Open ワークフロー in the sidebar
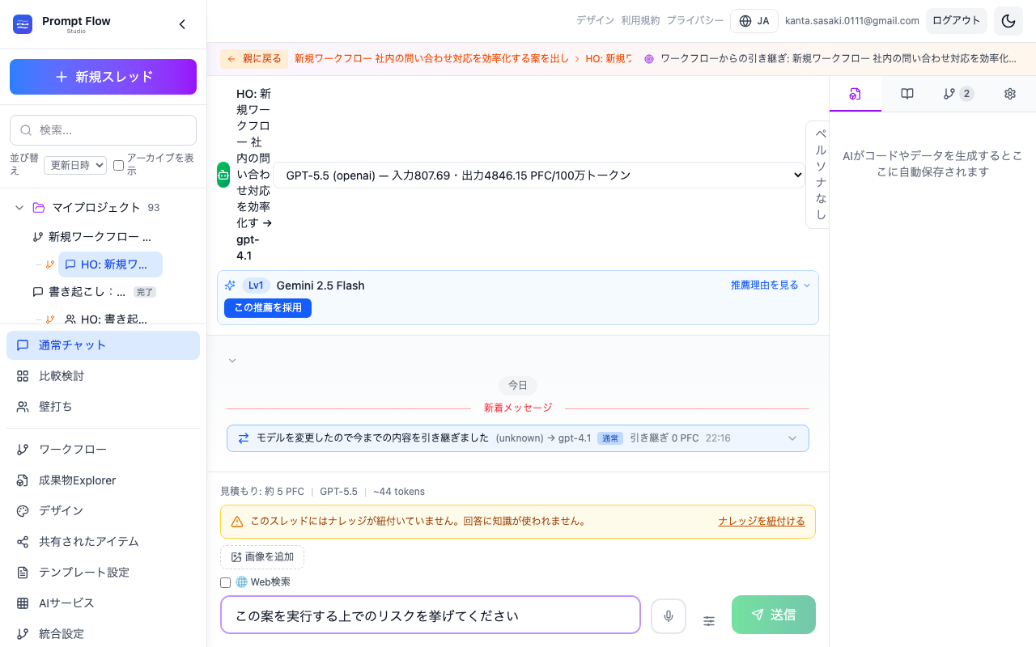Image resolution: width=1036 pixels, height=647 pixels. (103, 450)
